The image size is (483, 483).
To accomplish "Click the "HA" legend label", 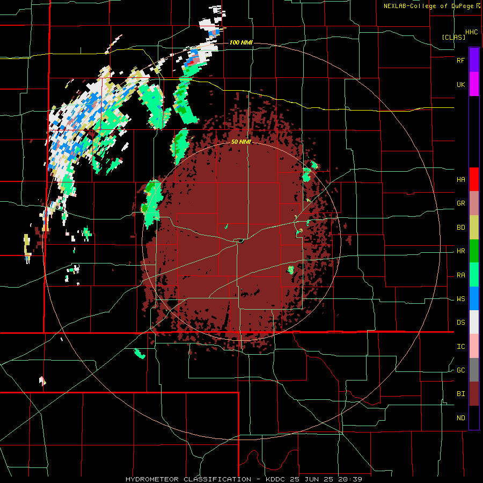I will coord(460,180).
